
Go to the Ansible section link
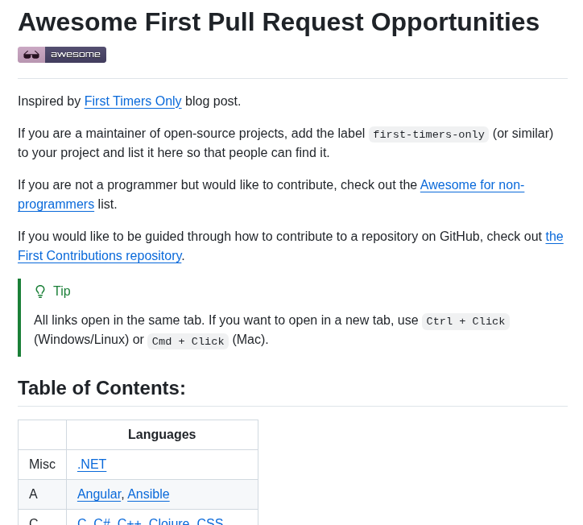[x=148, y=494]
